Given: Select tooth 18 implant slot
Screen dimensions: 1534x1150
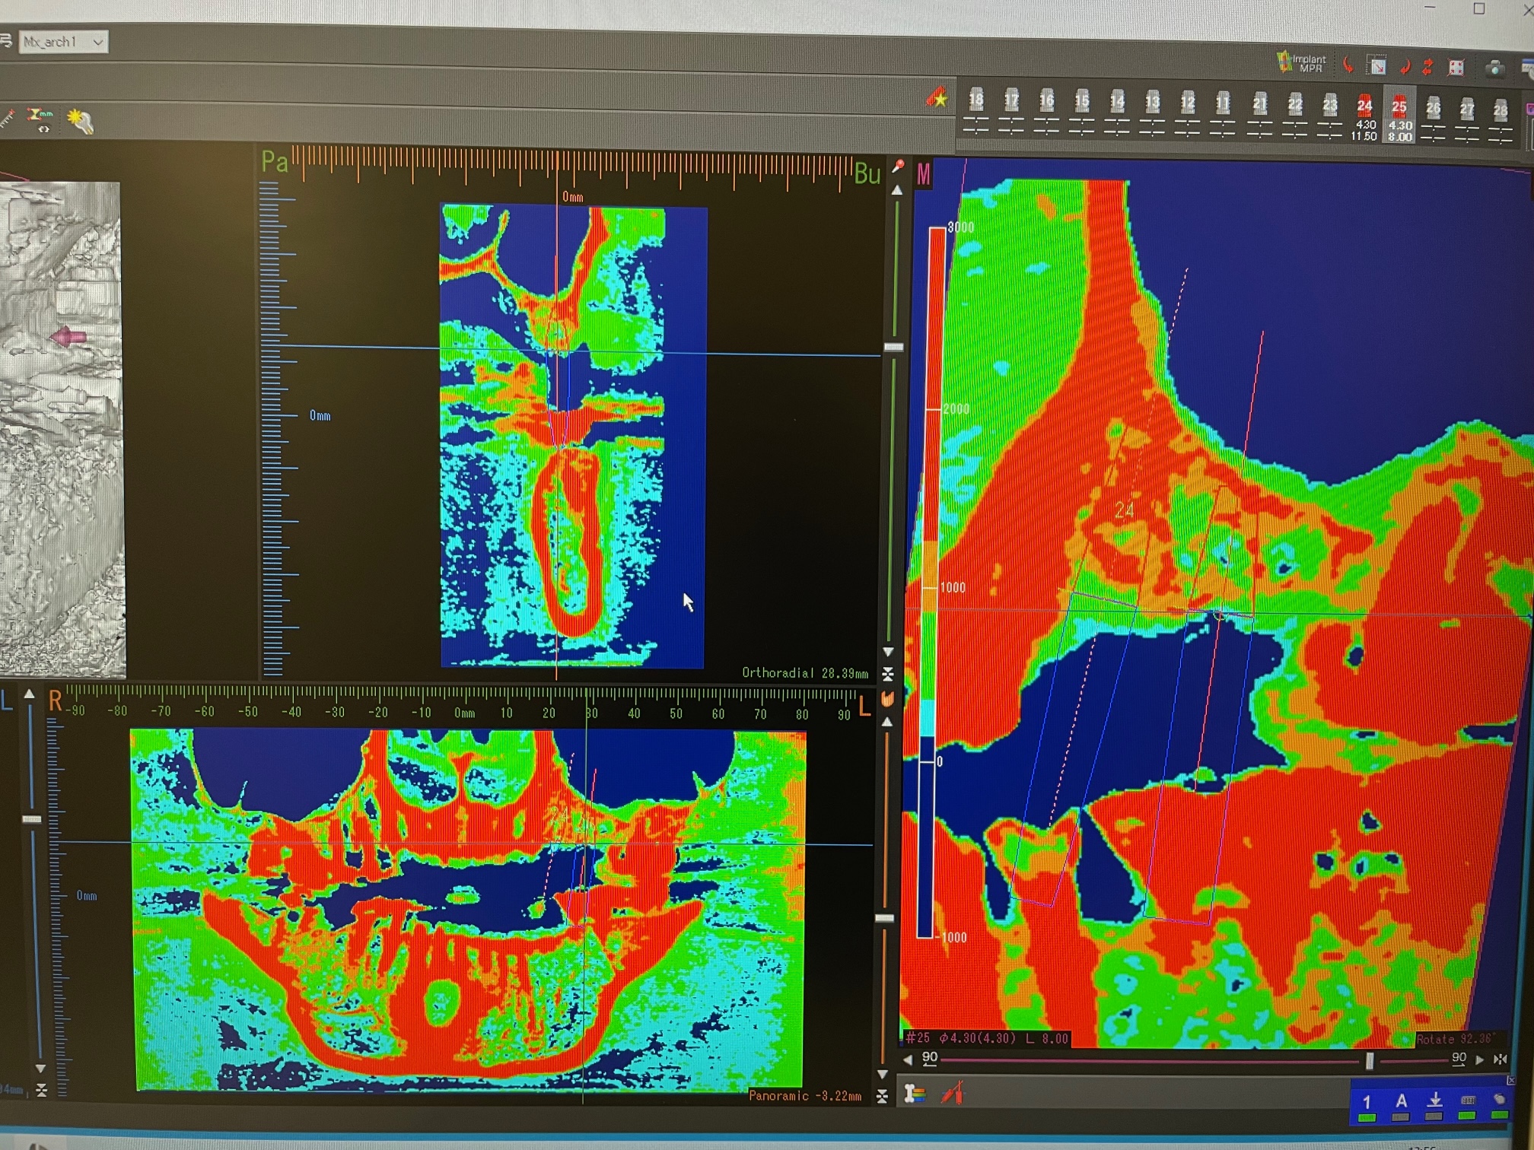Looking at the screenshot, I should point(975,112).
